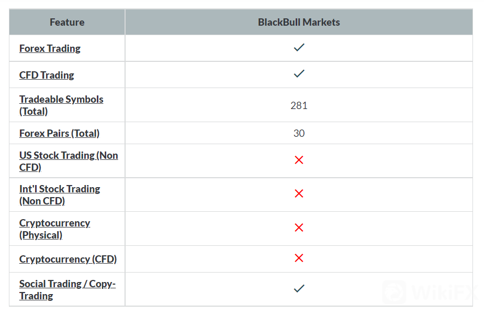
Task: Click the Int'l Stock Trading red X icon
Action: pyautogui.click(x=299, y=194)
